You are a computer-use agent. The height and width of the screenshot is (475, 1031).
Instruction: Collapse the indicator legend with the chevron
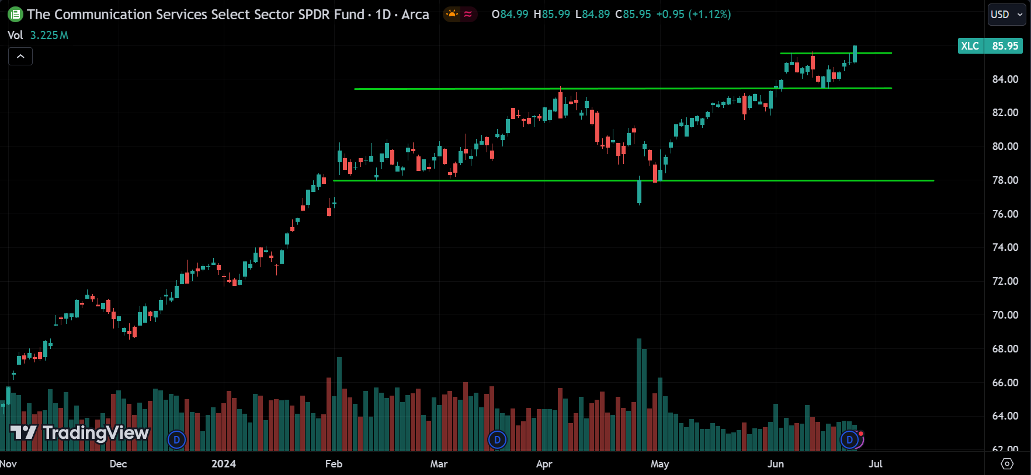(20, 57)
